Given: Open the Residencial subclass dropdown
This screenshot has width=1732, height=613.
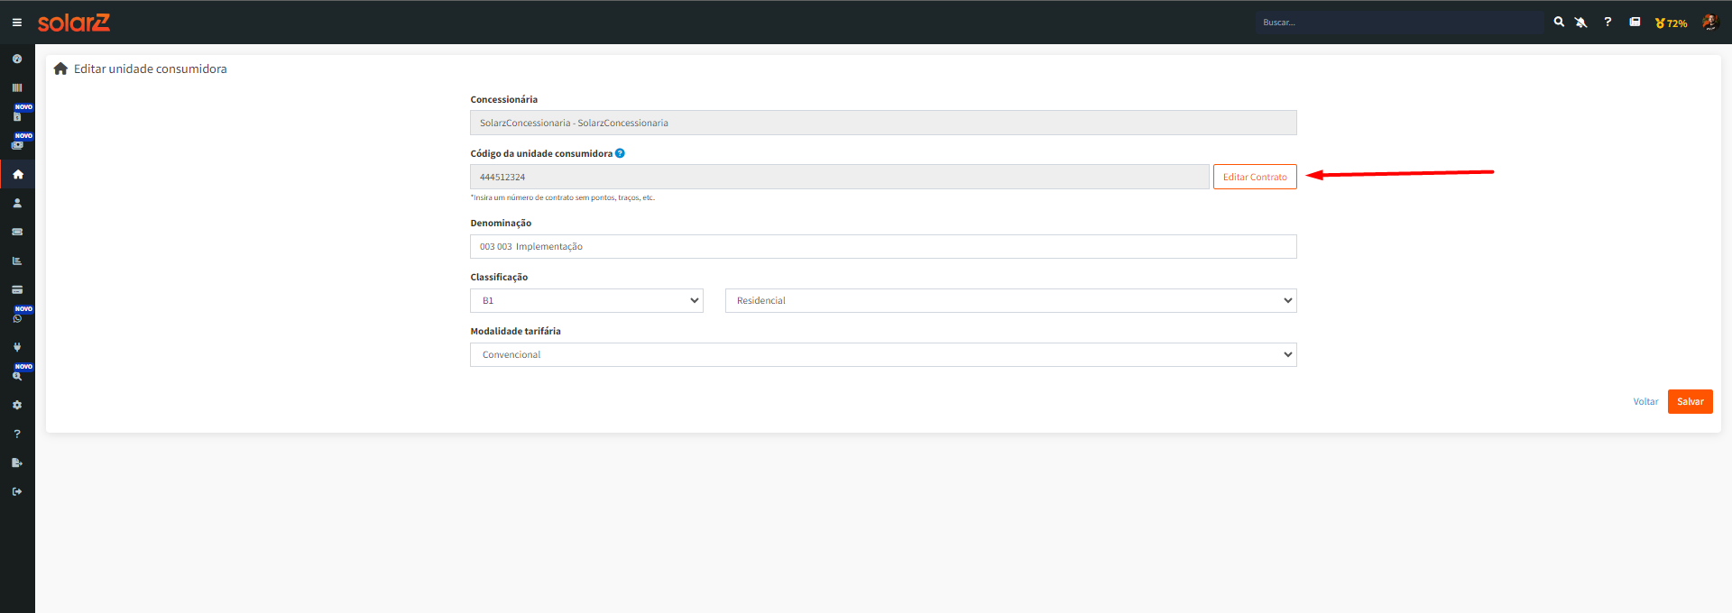Looking at the screenshot, I should [x=1010, y=300].
